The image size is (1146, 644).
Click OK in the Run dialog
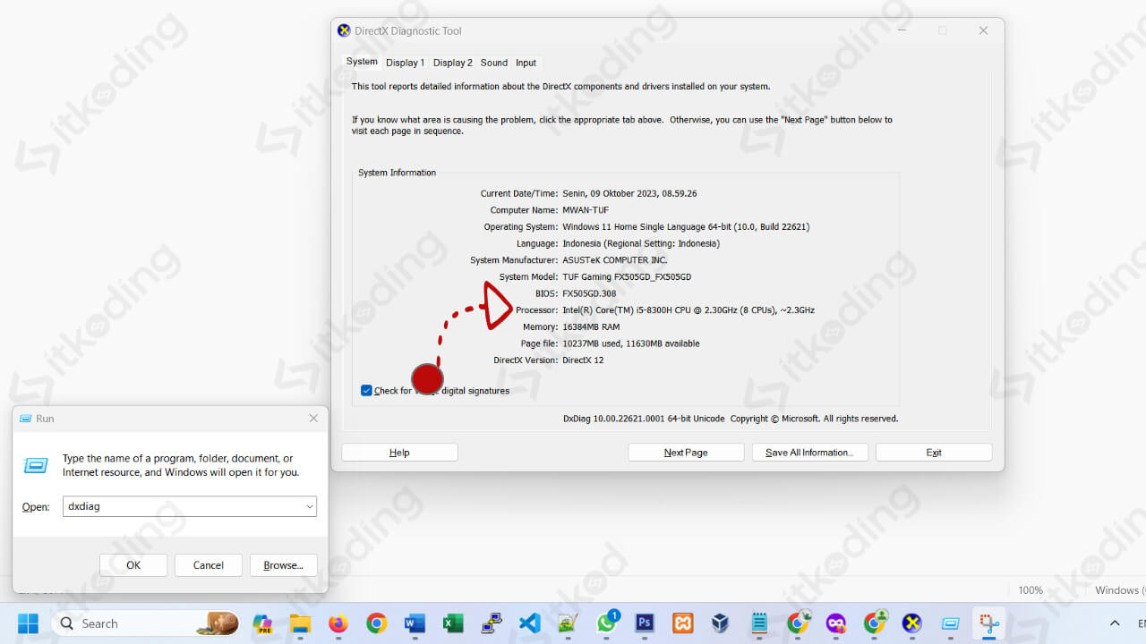pyautogui.click(x=133, y=565)
